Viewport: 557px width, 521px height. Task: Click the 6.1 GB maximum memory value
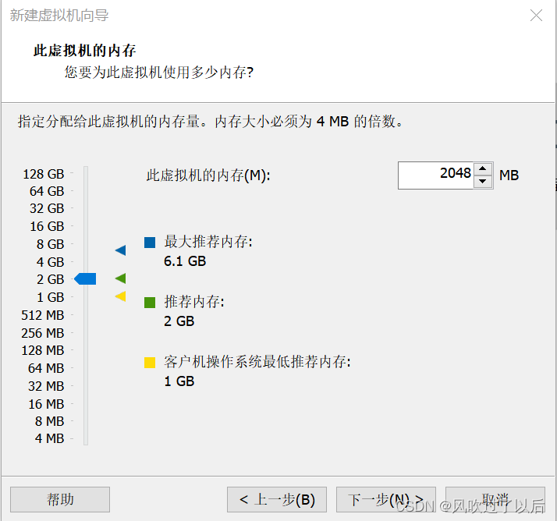tap(185, 261)
